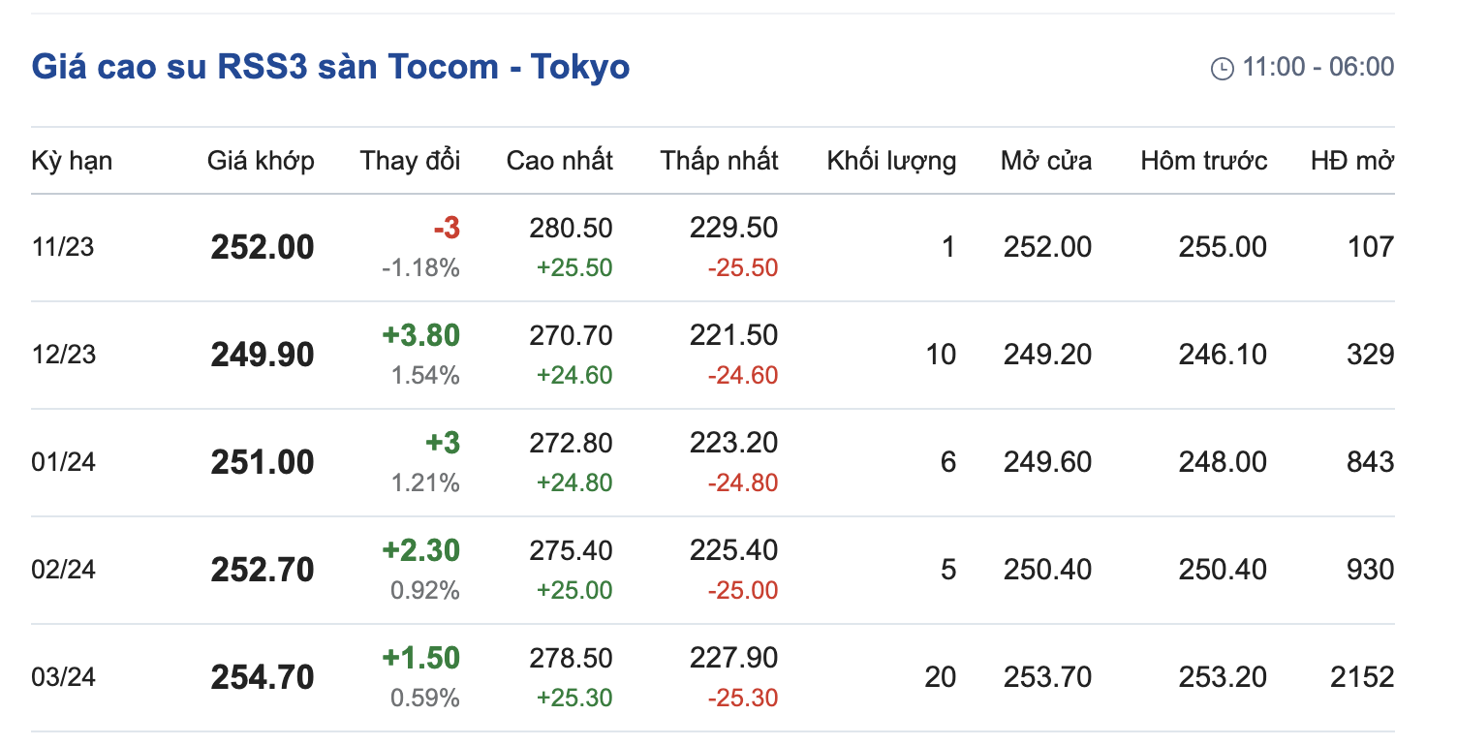Click the 249.90 matched price
1457x746 pixels.
click(x=263, y=355)
